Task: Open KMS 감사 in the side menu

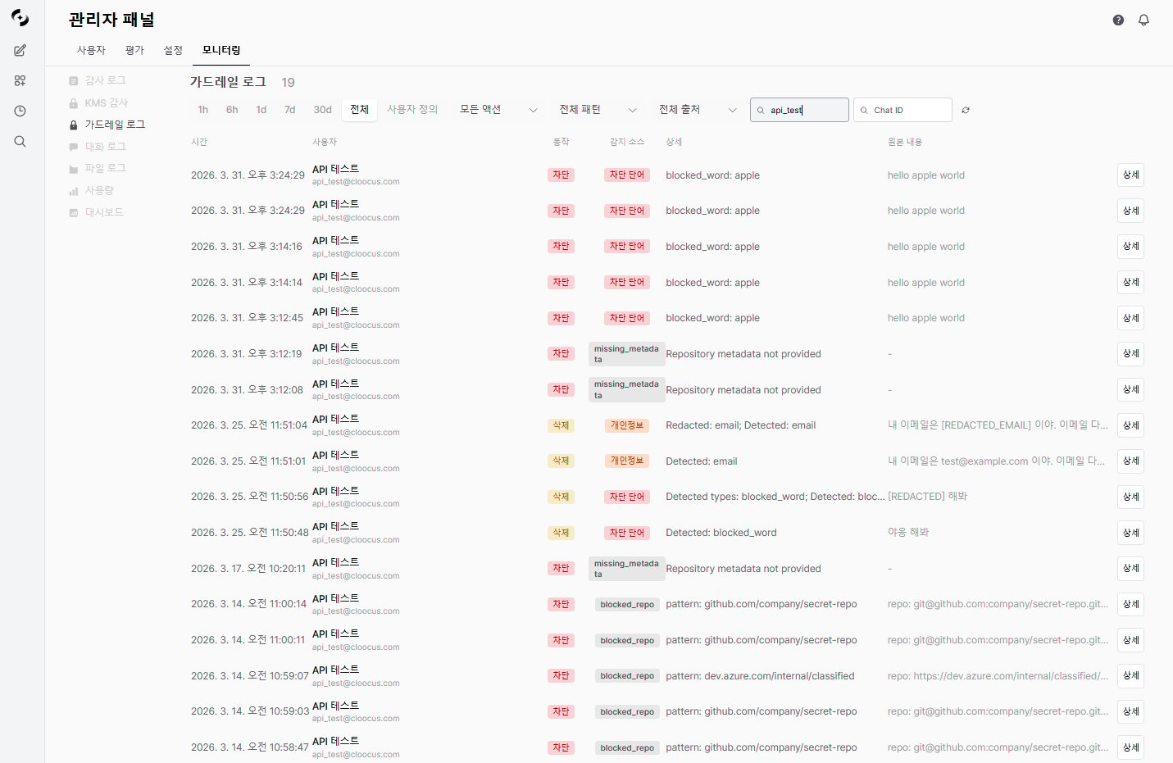Action: click(107, 102)
